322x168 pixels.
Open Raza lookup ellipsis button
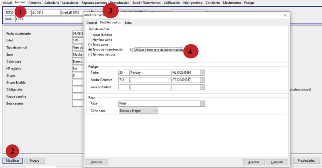pos(202,104)
